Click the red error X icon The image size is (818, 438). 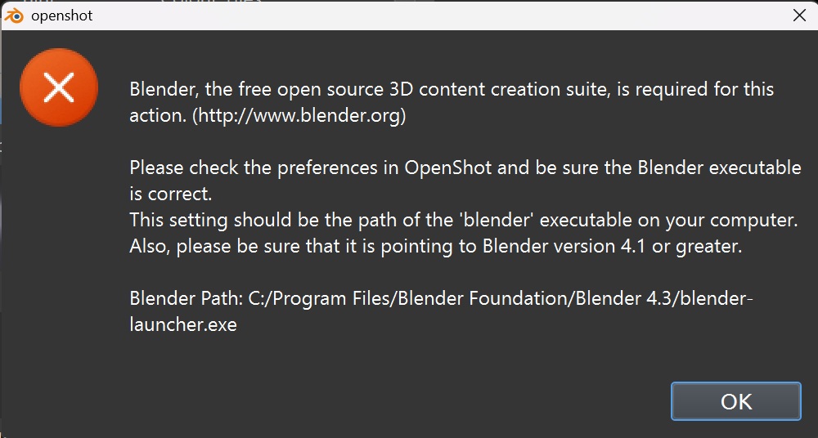click(x=59, y=87)
